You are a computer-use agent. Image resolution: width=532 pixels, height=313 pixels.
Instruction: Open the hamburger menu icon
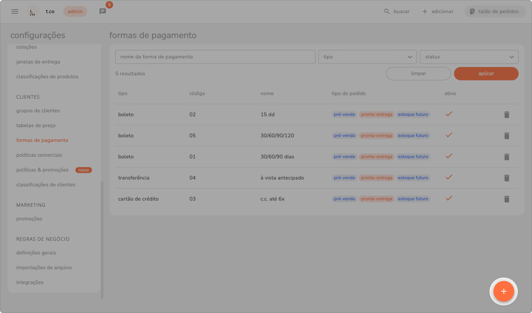click(x=15, y=11)
